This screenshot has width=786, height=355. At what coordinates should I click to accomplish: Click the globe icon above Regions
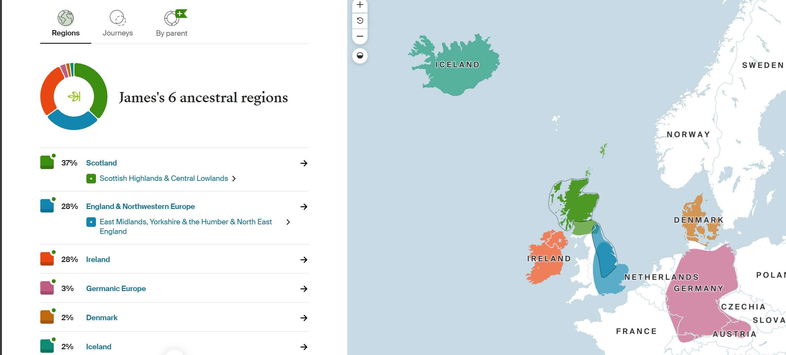(x=66, y=18)
